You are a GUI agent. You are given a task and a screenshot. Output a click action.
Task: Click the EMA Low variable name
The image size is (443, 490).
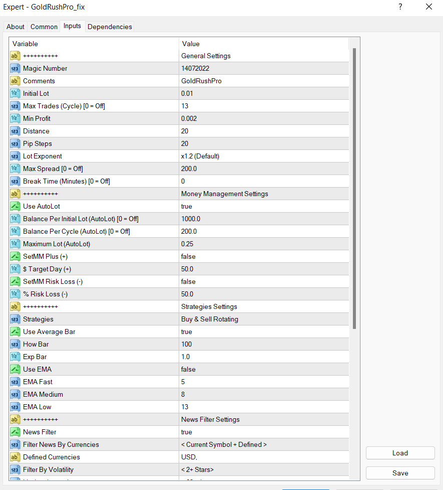click(37, 407)
